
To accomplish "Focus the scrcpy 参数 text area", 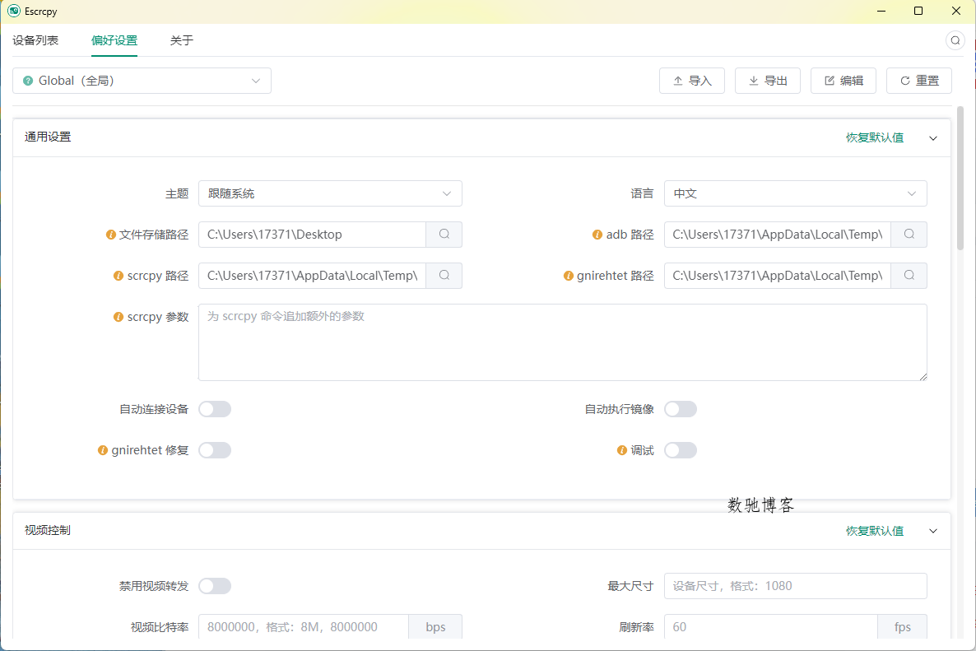I will pyautogui.click(x=563, y=342).
